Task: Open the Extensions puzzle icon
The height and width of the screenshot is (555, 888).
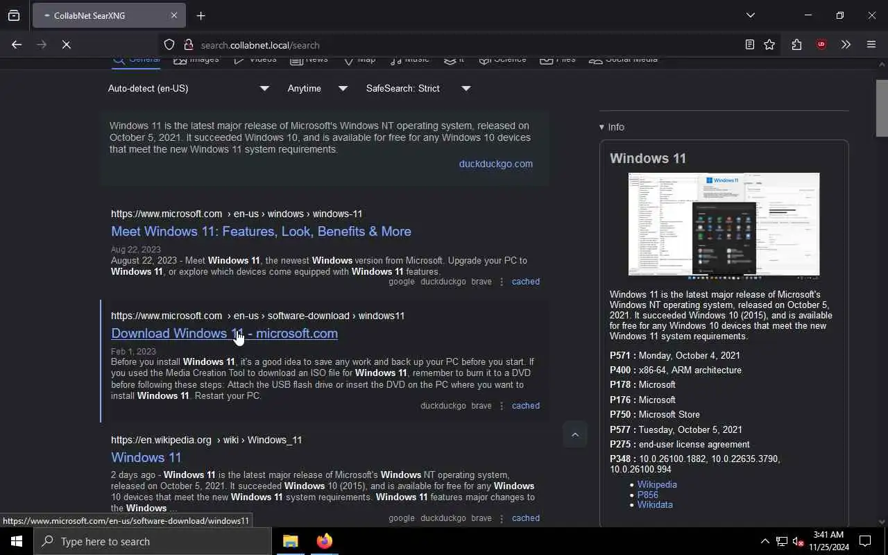Action: pyautogui.click(x=796, y=44)
